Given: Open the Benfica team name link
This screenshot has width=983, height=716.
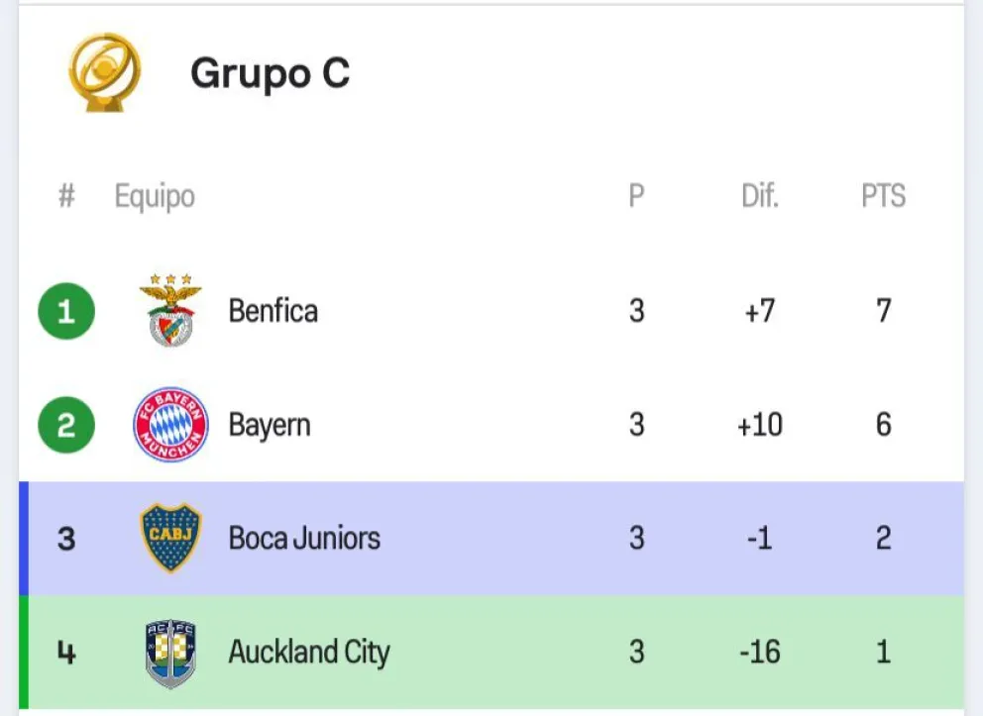Looking at the screenshot, I should click(273, 311).
